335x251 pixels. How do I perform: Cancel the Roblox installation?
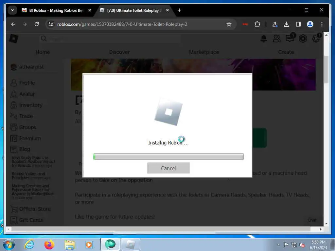pos(168,168)
